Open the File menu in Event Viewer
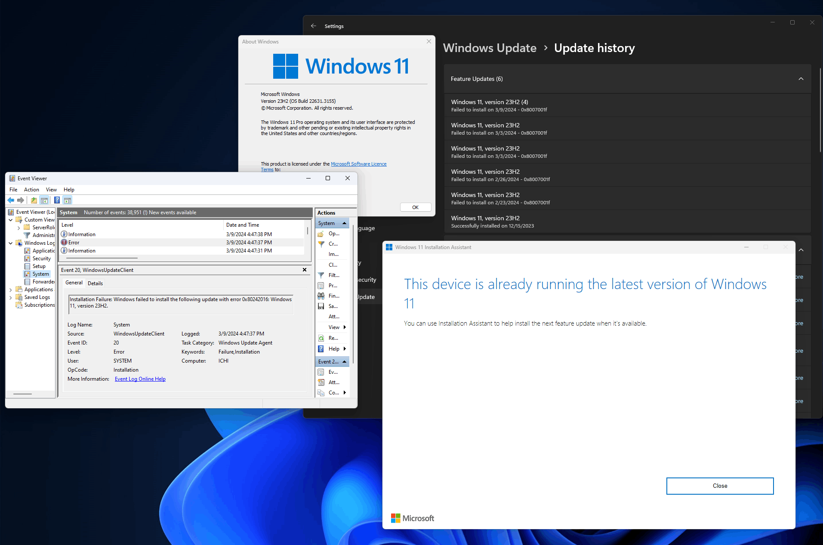The image size is (823, 545). [x=13, y=190]
